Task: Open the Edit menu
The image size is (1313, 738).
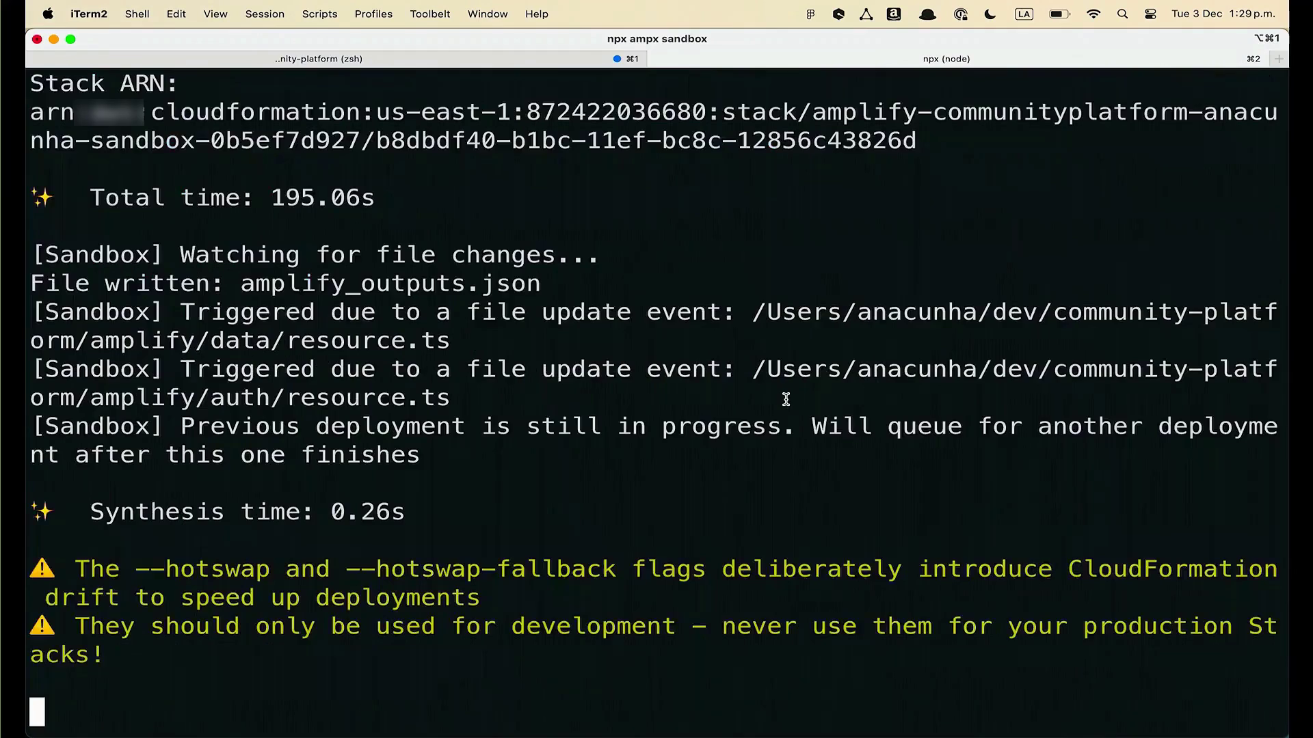Action: pos(176,14)
